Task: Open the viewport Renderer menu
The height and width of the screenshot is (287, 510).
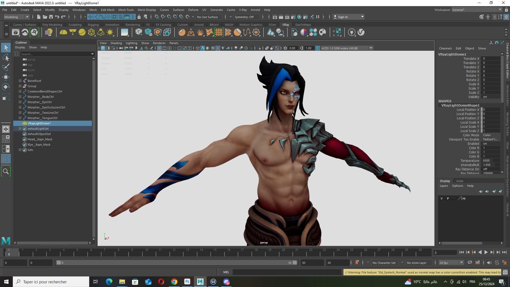Action: (159, 43)
